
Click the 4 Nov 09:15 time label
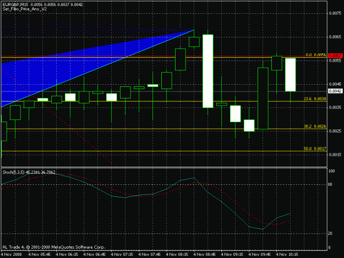[x=232, y=255]
